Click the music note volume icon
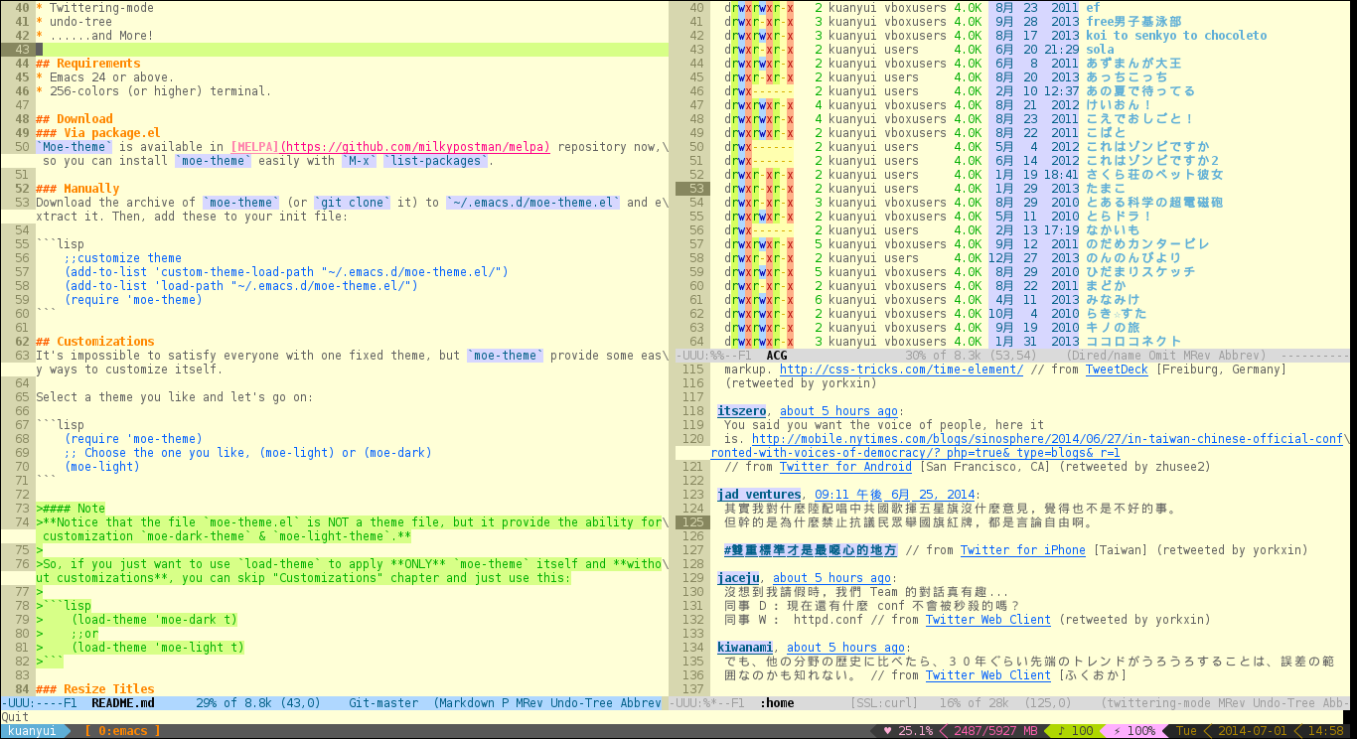The height and width of the screenshot is (739, 1357). pyautogui.click(x=1061, y=731)
